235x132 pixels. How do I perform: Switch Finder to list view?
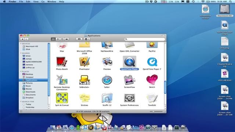58,39
